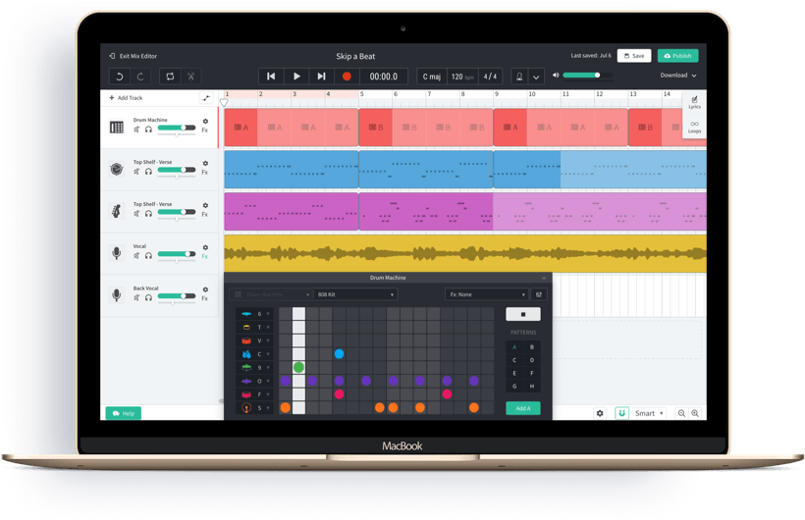Click the undo arrow in toolbar
The width and height of the screenshot is (805, 520).
pyautogui.click(x=121, y=77)
